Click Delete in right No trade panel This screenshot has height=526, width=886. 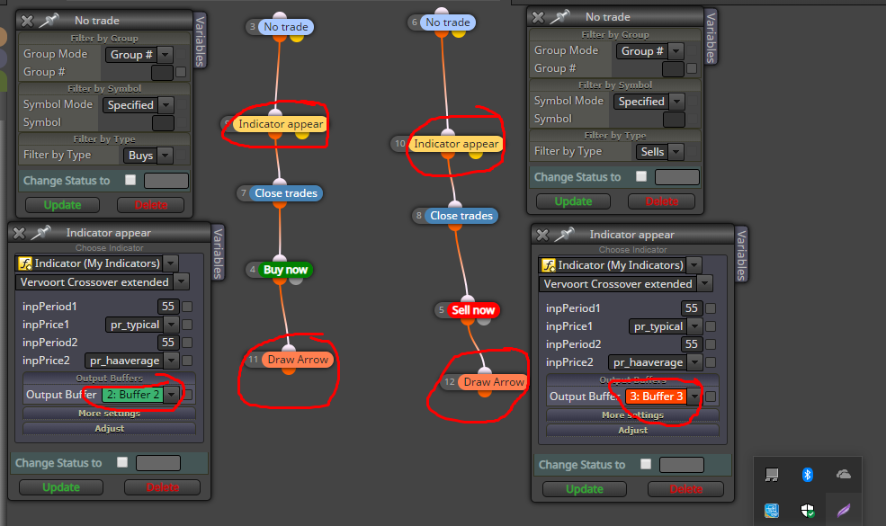pos(662,201)
